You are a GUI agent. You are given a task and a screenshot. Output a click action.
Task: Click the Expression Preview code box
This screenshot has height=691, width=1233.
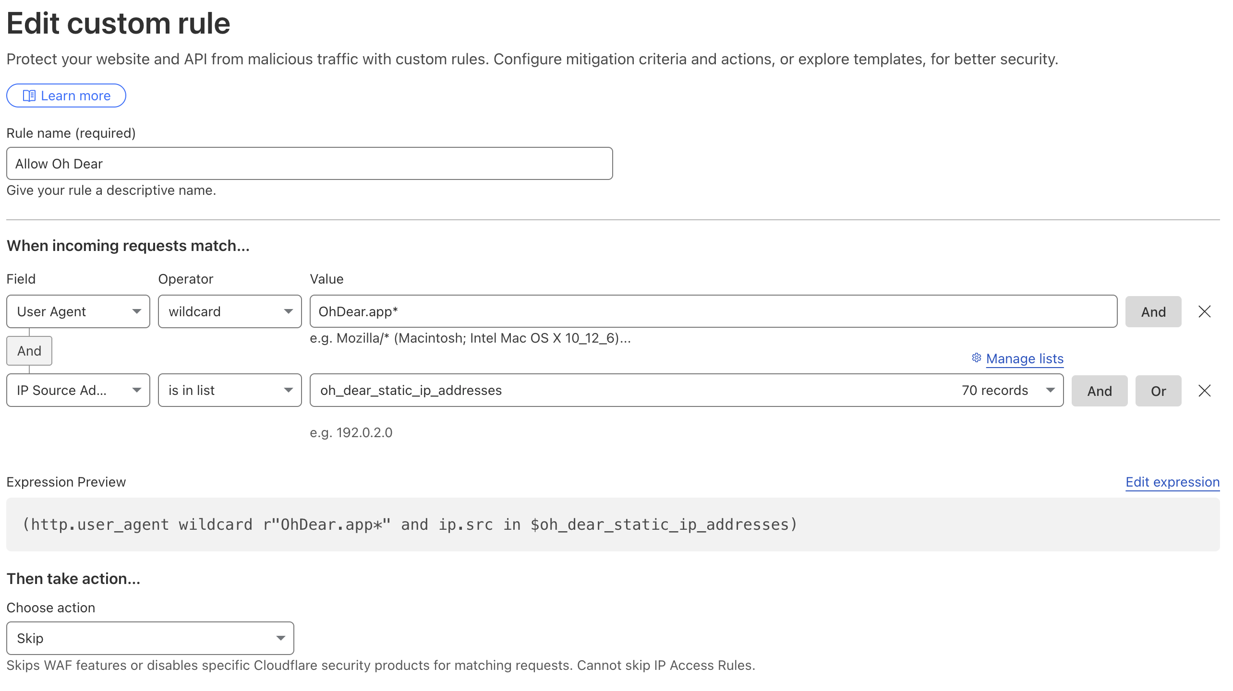coord(613,524)
